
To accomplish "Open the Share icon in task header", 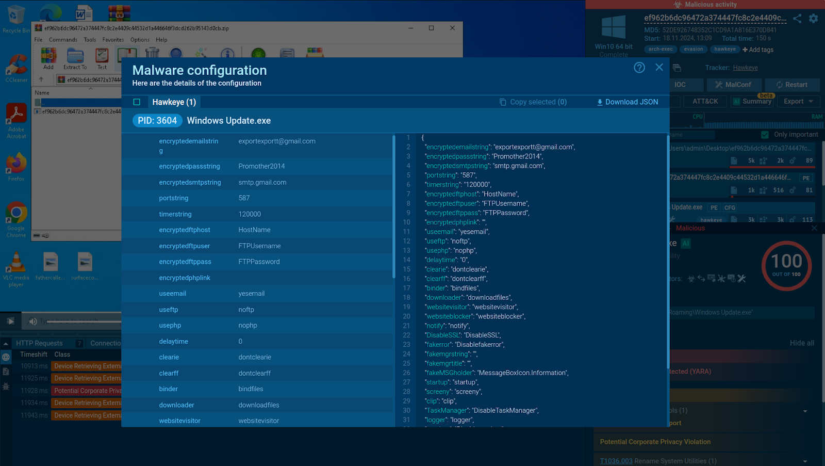I will coord(797,19).
